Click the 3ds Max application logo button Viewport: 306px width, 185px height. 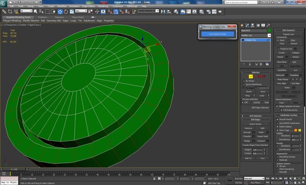3,3
